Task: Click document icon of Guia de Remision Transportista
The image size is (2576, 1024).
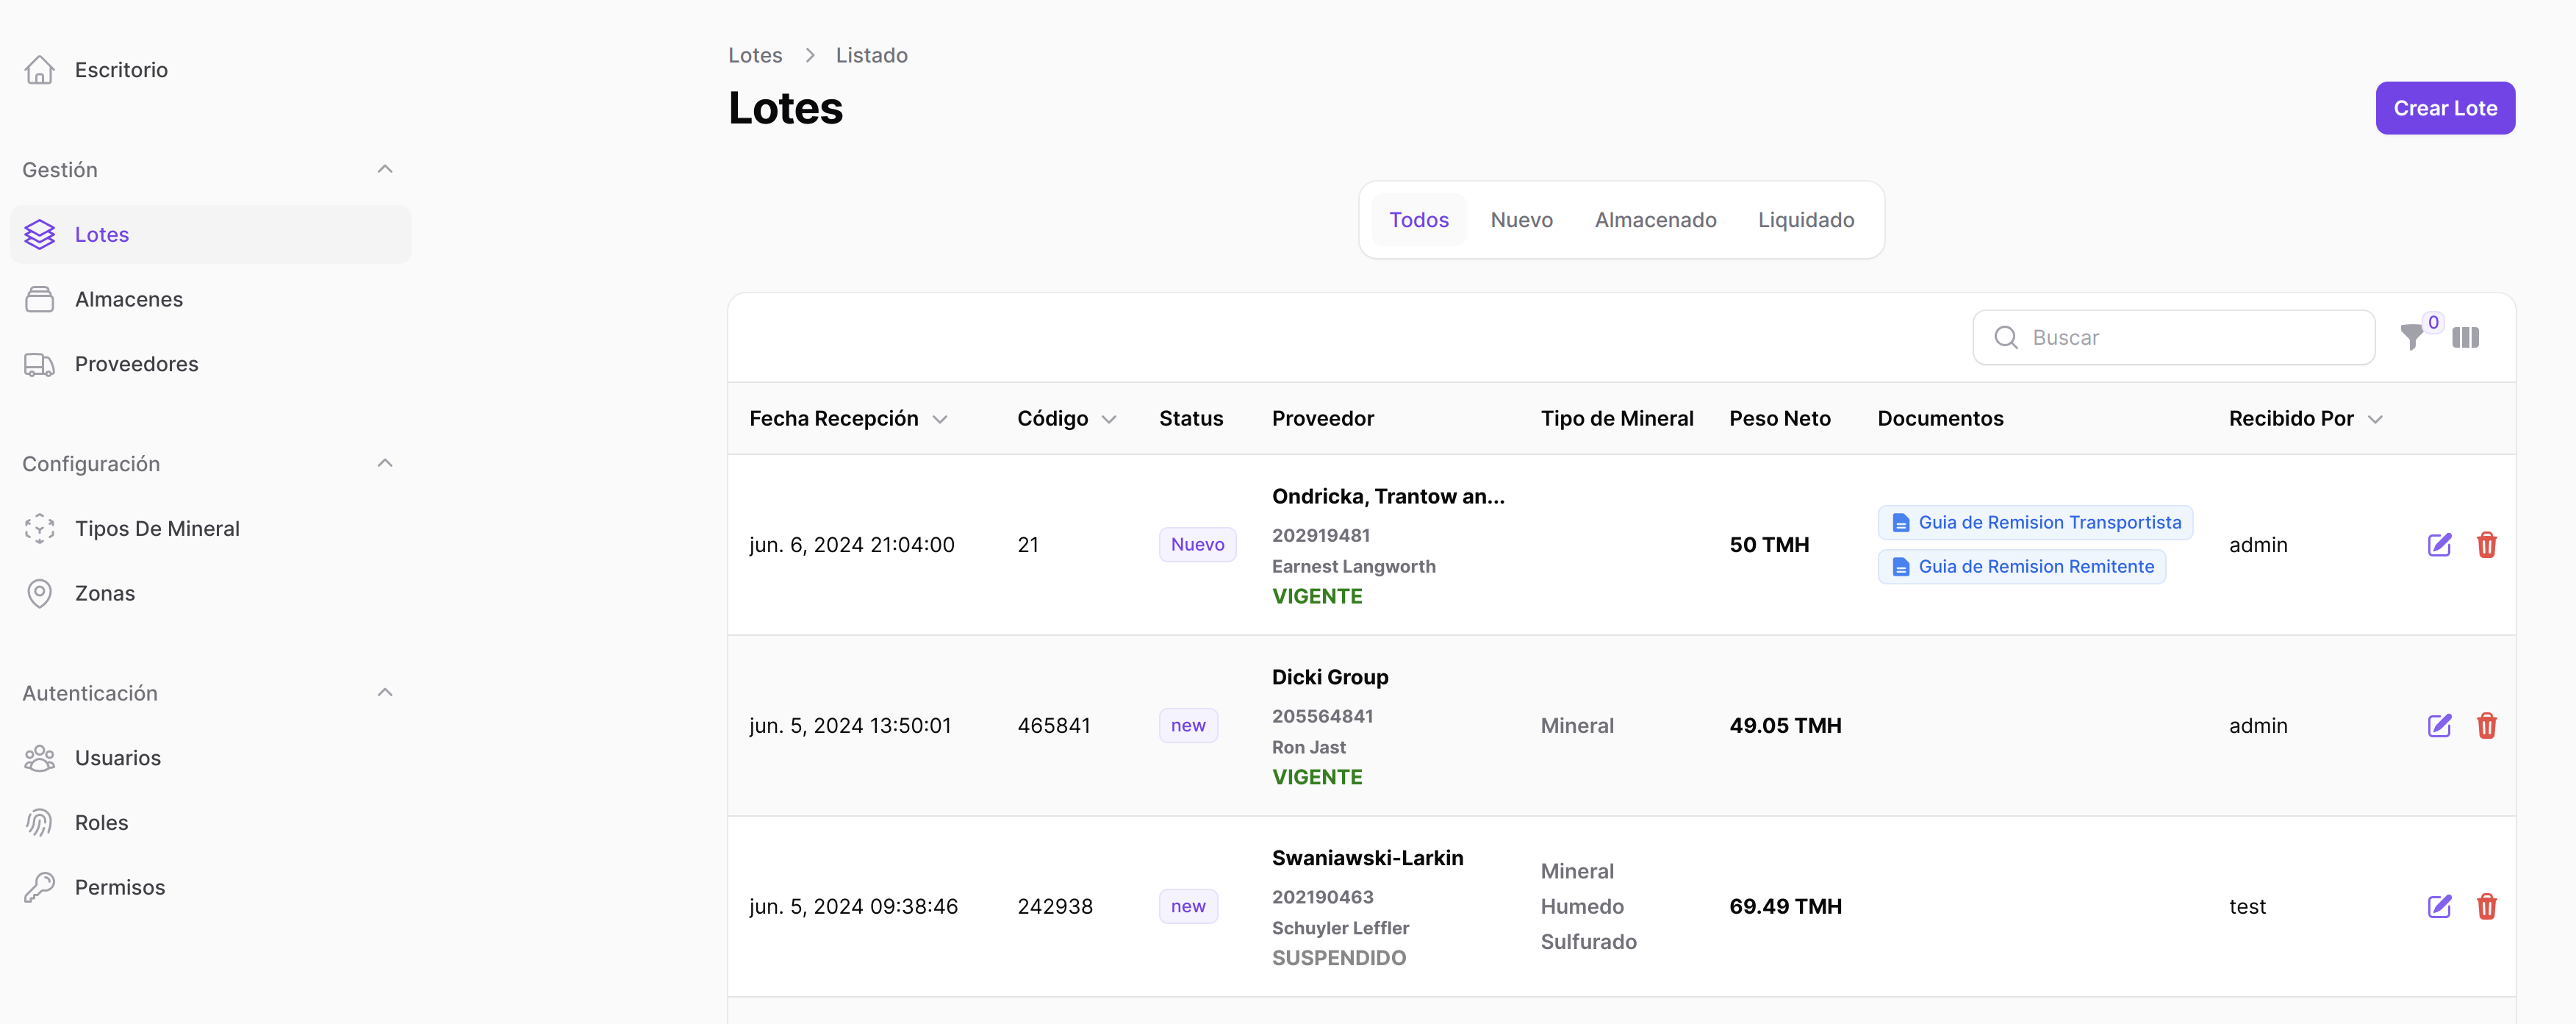Action: tap(1900, 523)
